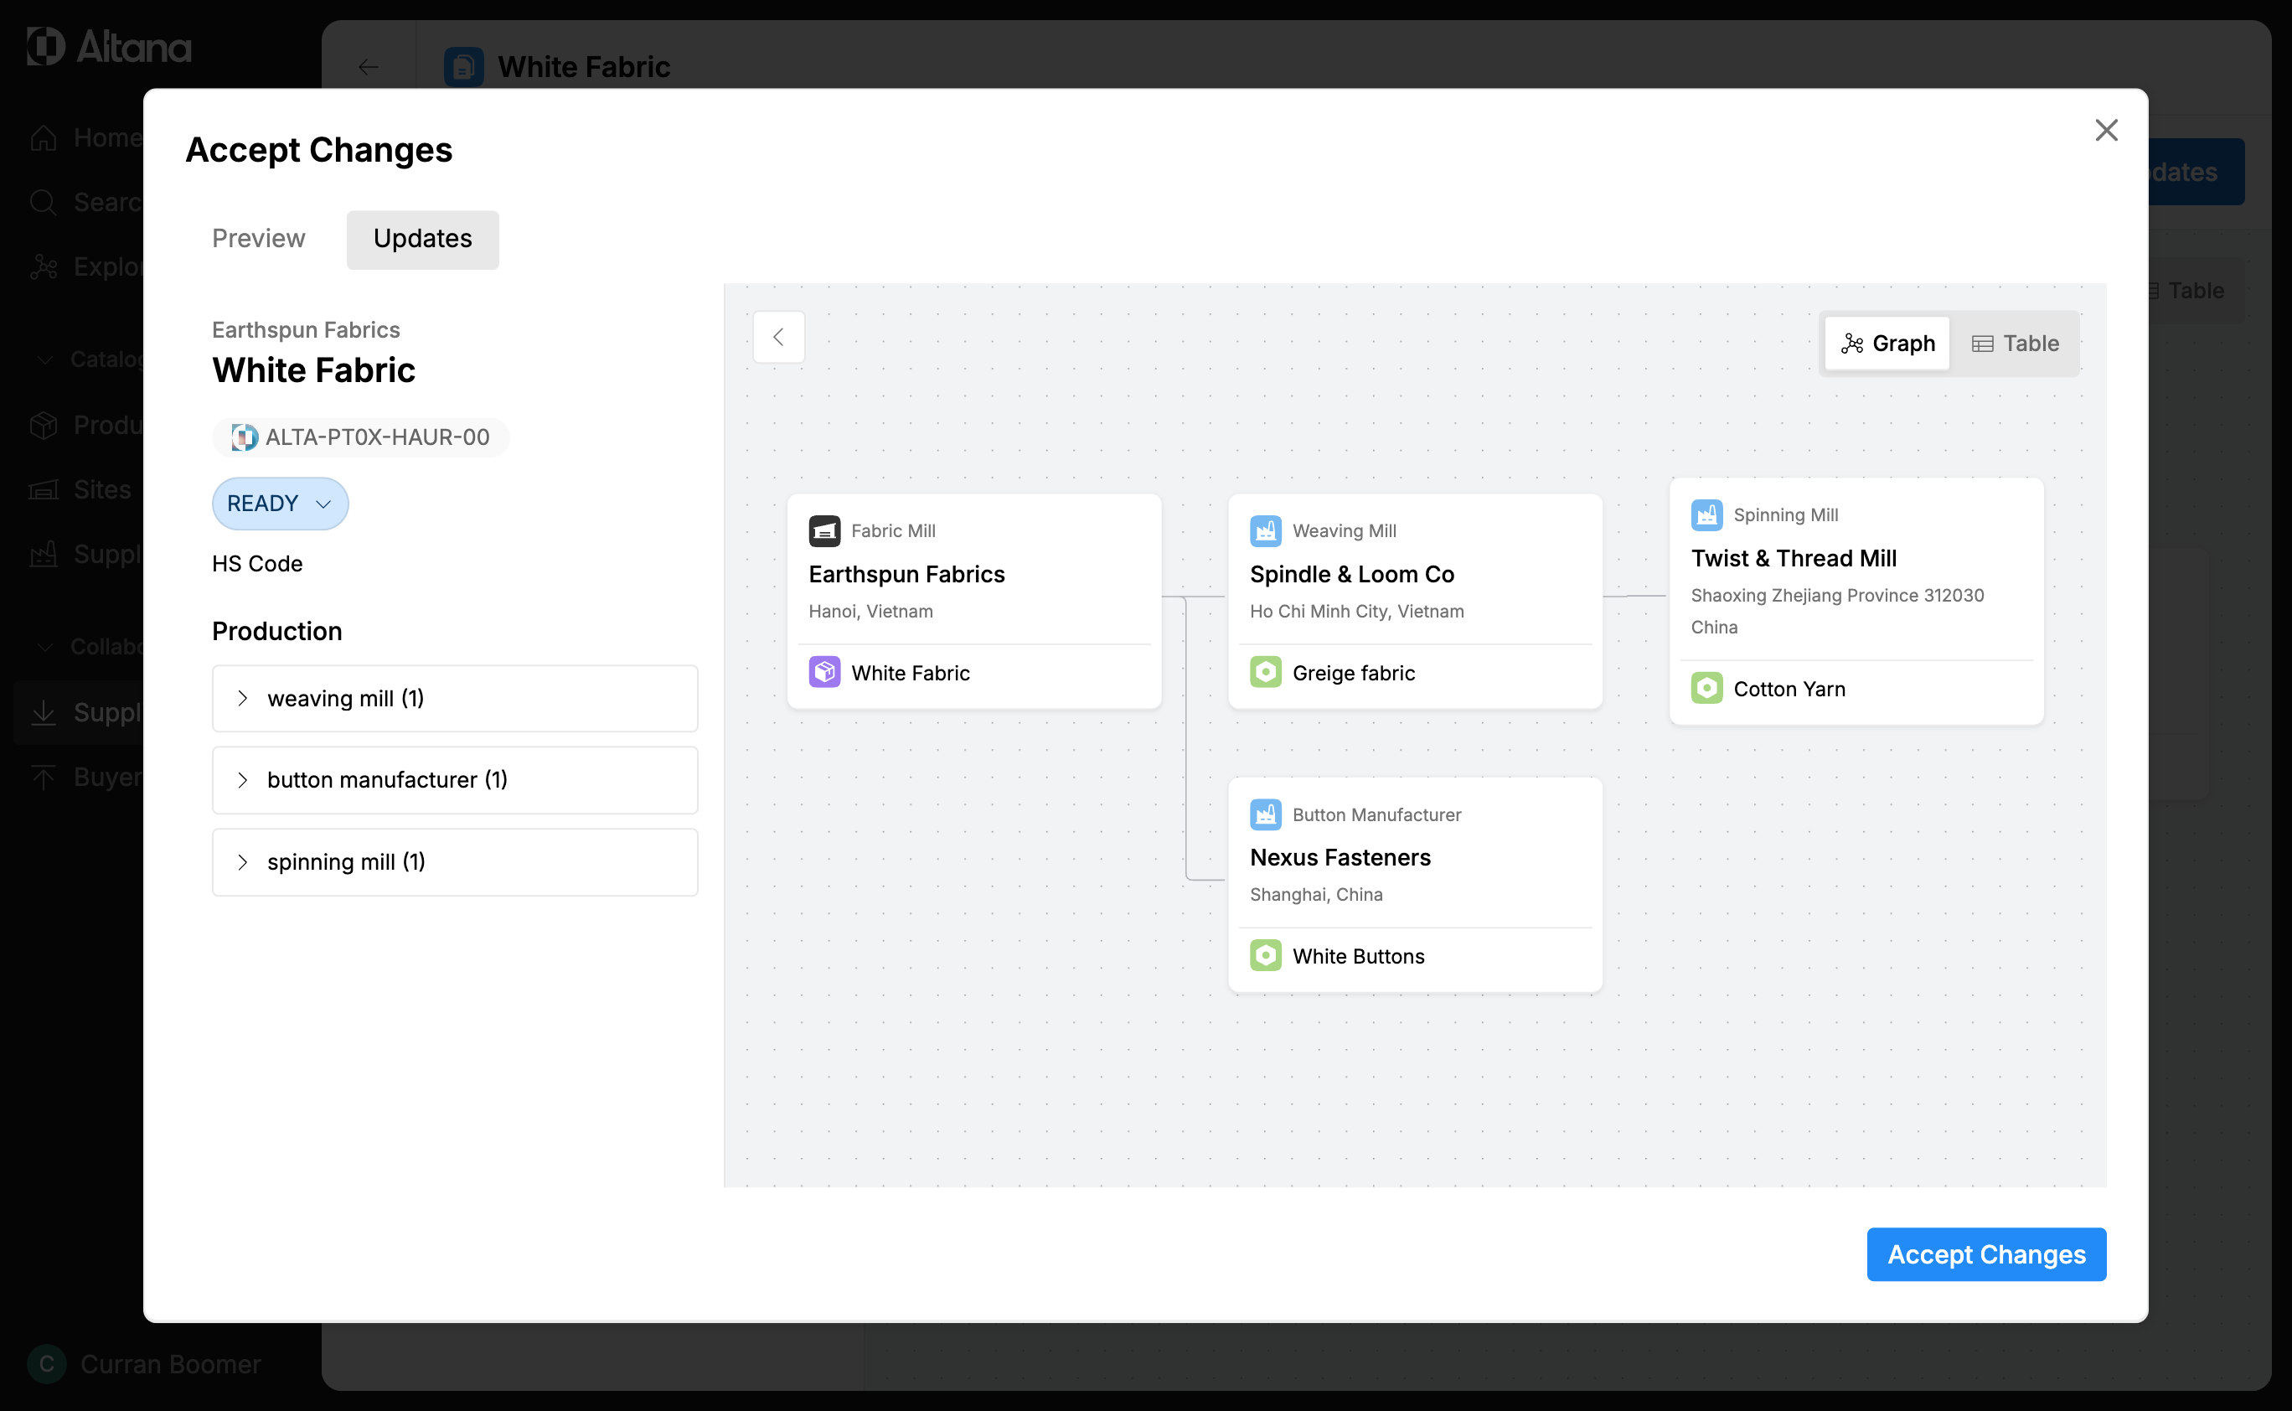Expand the weaving mill (1) section
Image resolution: width=2292 pixels, height=1411 pixels.
coord(454,699)
